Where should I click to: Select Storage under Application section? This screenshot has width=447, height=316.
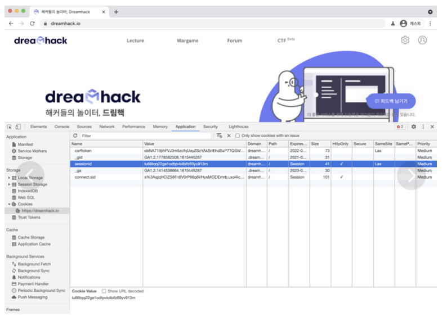25,157
